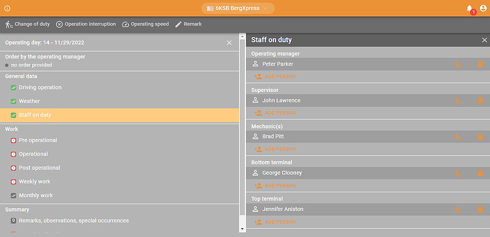Delete George Clooney from Bottom terminal
490x237 pixels.
(480, 174)
